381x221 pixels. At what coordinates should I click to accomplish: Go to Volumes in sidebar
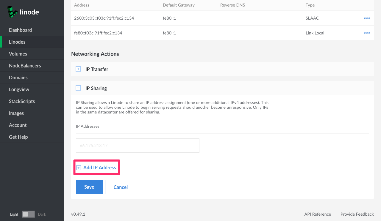click(18, 54)
